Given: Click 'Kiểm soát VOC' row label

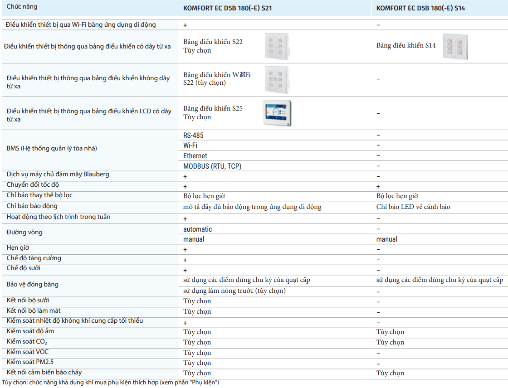Looking at the screenshot, I should [28, 352].
